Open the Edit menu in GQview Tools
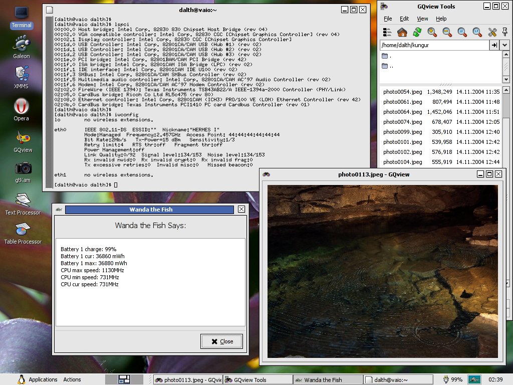The image size is (513, 385). pos(404,19)
